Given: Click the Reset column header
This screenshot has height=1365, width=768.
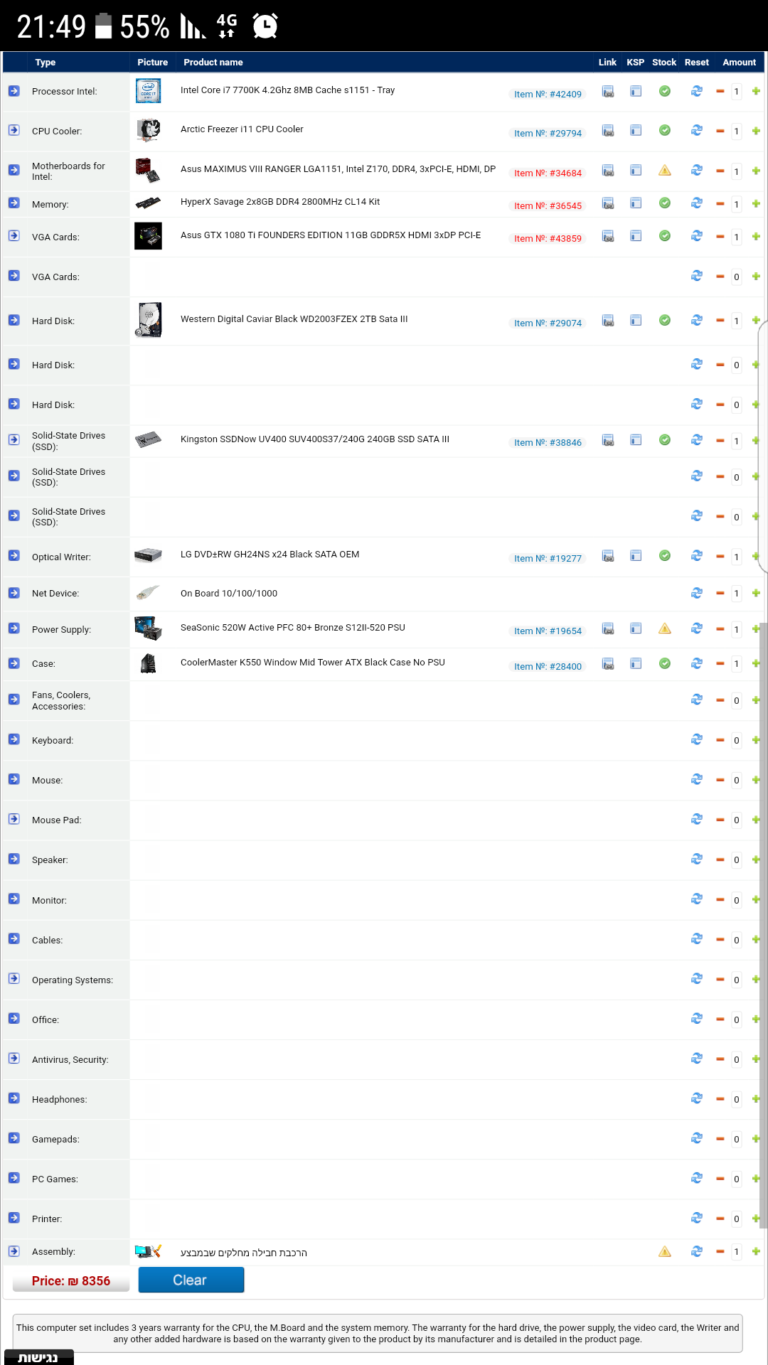Looking at the screenshot, I should click(x=697, y=62).
